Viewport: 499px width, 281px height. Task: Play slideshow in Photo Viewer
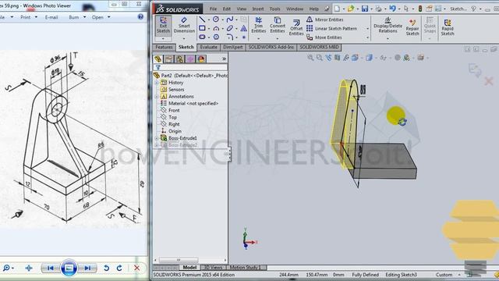click(x=69, y=268)
